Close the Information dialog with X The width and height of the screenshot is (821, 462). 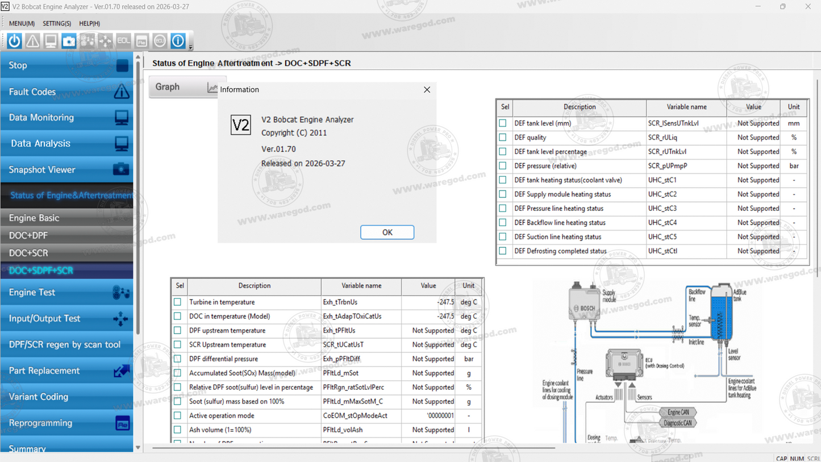[x=427, y=90]
